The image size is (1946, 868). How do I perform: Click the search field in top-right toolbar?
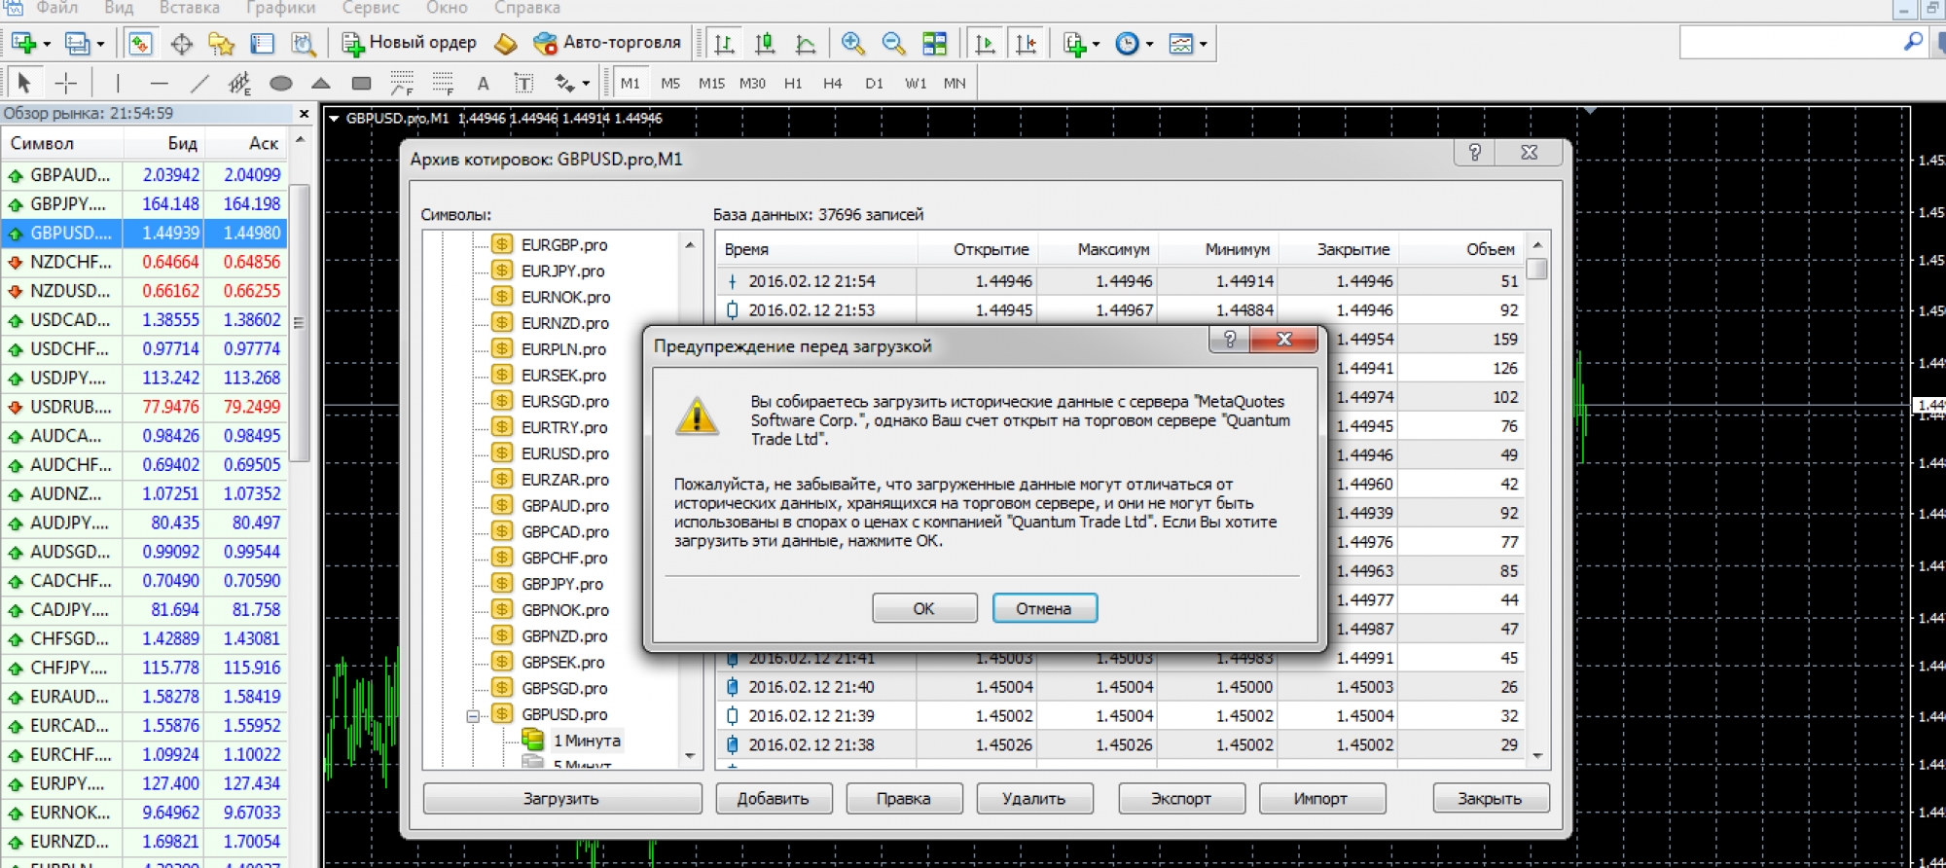coord(1790,43)
